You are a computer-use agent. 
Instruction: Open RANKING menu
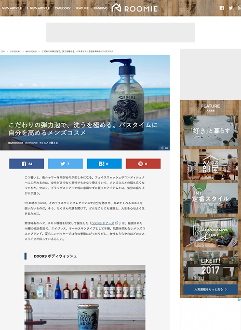point(100,8)
